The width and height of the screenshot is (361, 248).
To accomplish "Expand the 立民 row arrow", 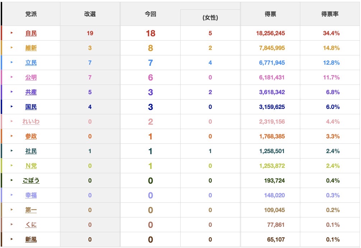I will click(12, 63).
